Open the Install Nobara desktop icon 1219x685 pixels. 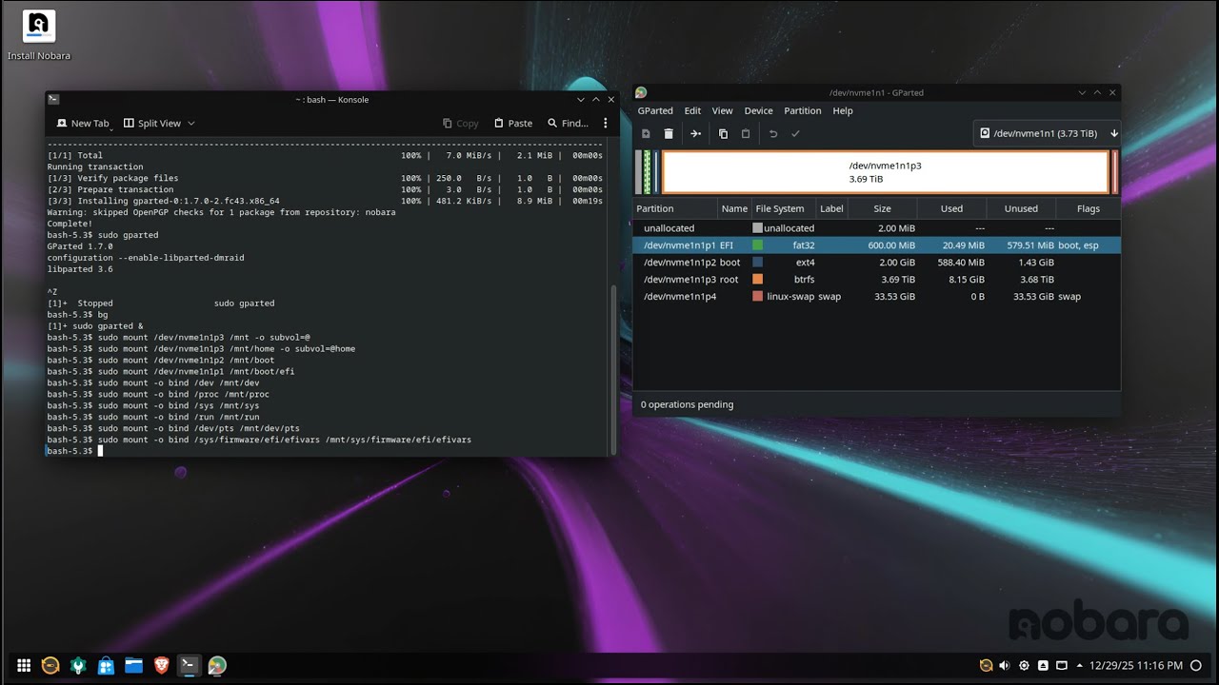[39, 35]
